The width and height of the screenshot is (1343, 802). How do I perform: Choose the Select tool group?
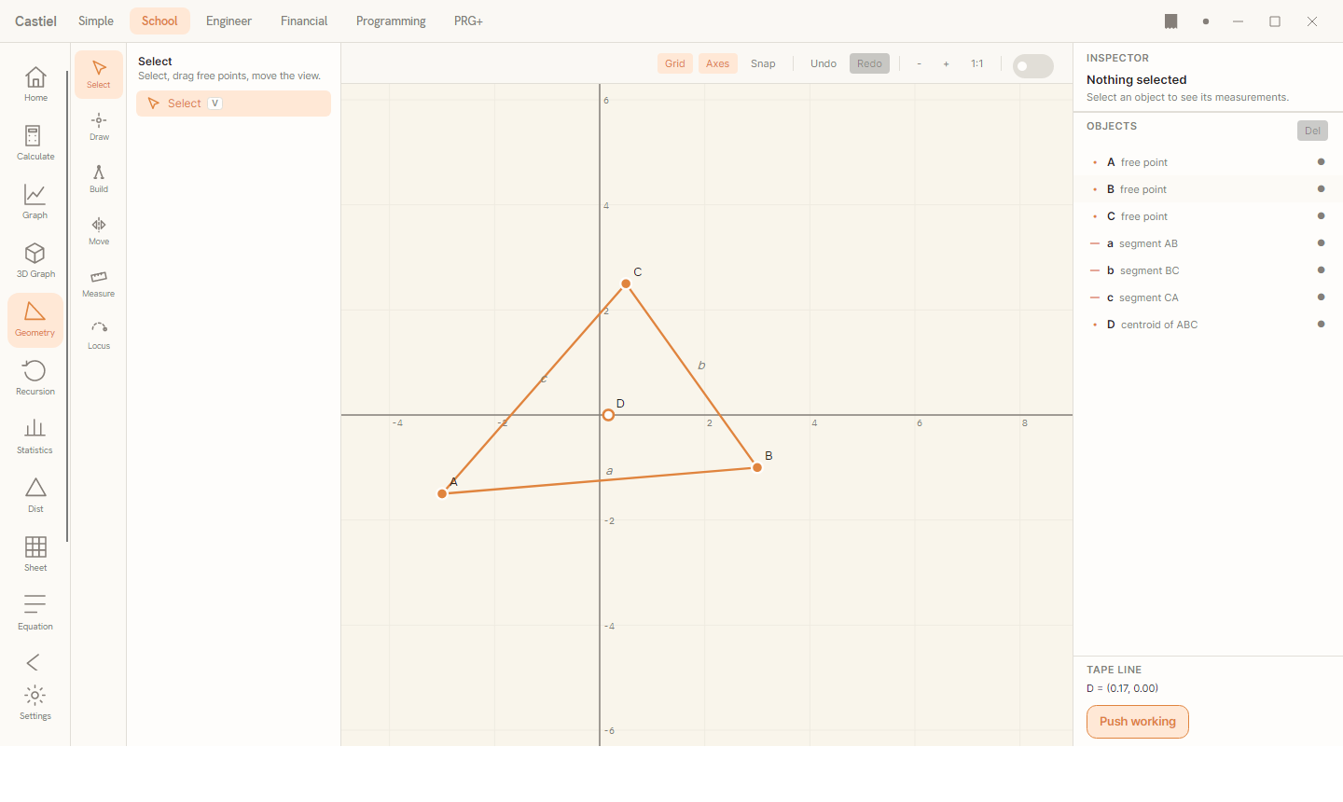click(x=99, y=75)
